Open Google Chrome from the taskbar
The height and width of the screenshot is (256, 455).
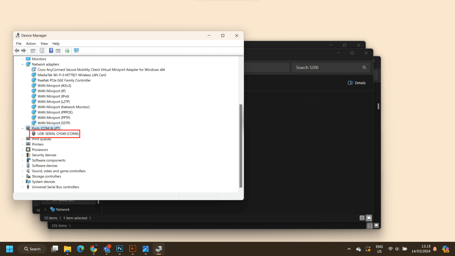[94, 249]
